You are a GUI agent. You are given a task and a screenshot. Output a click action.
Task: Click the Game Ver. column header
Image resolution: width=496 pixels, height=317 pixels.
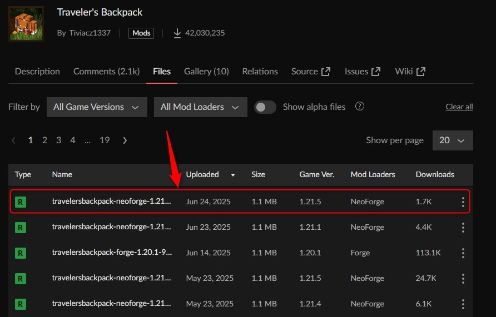(x=316, y=174)
